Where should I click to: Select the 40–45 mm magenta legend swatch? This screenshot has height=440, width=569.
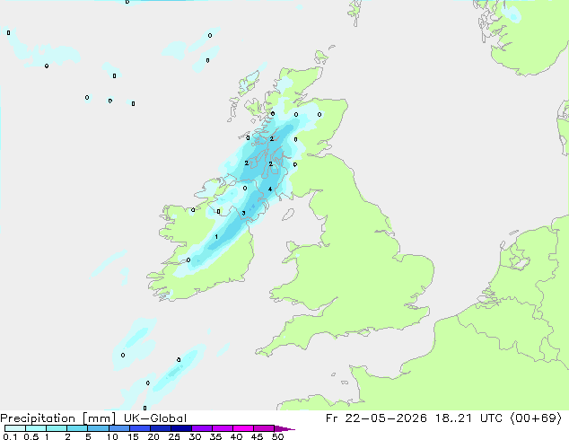click(x=243, y=428)
